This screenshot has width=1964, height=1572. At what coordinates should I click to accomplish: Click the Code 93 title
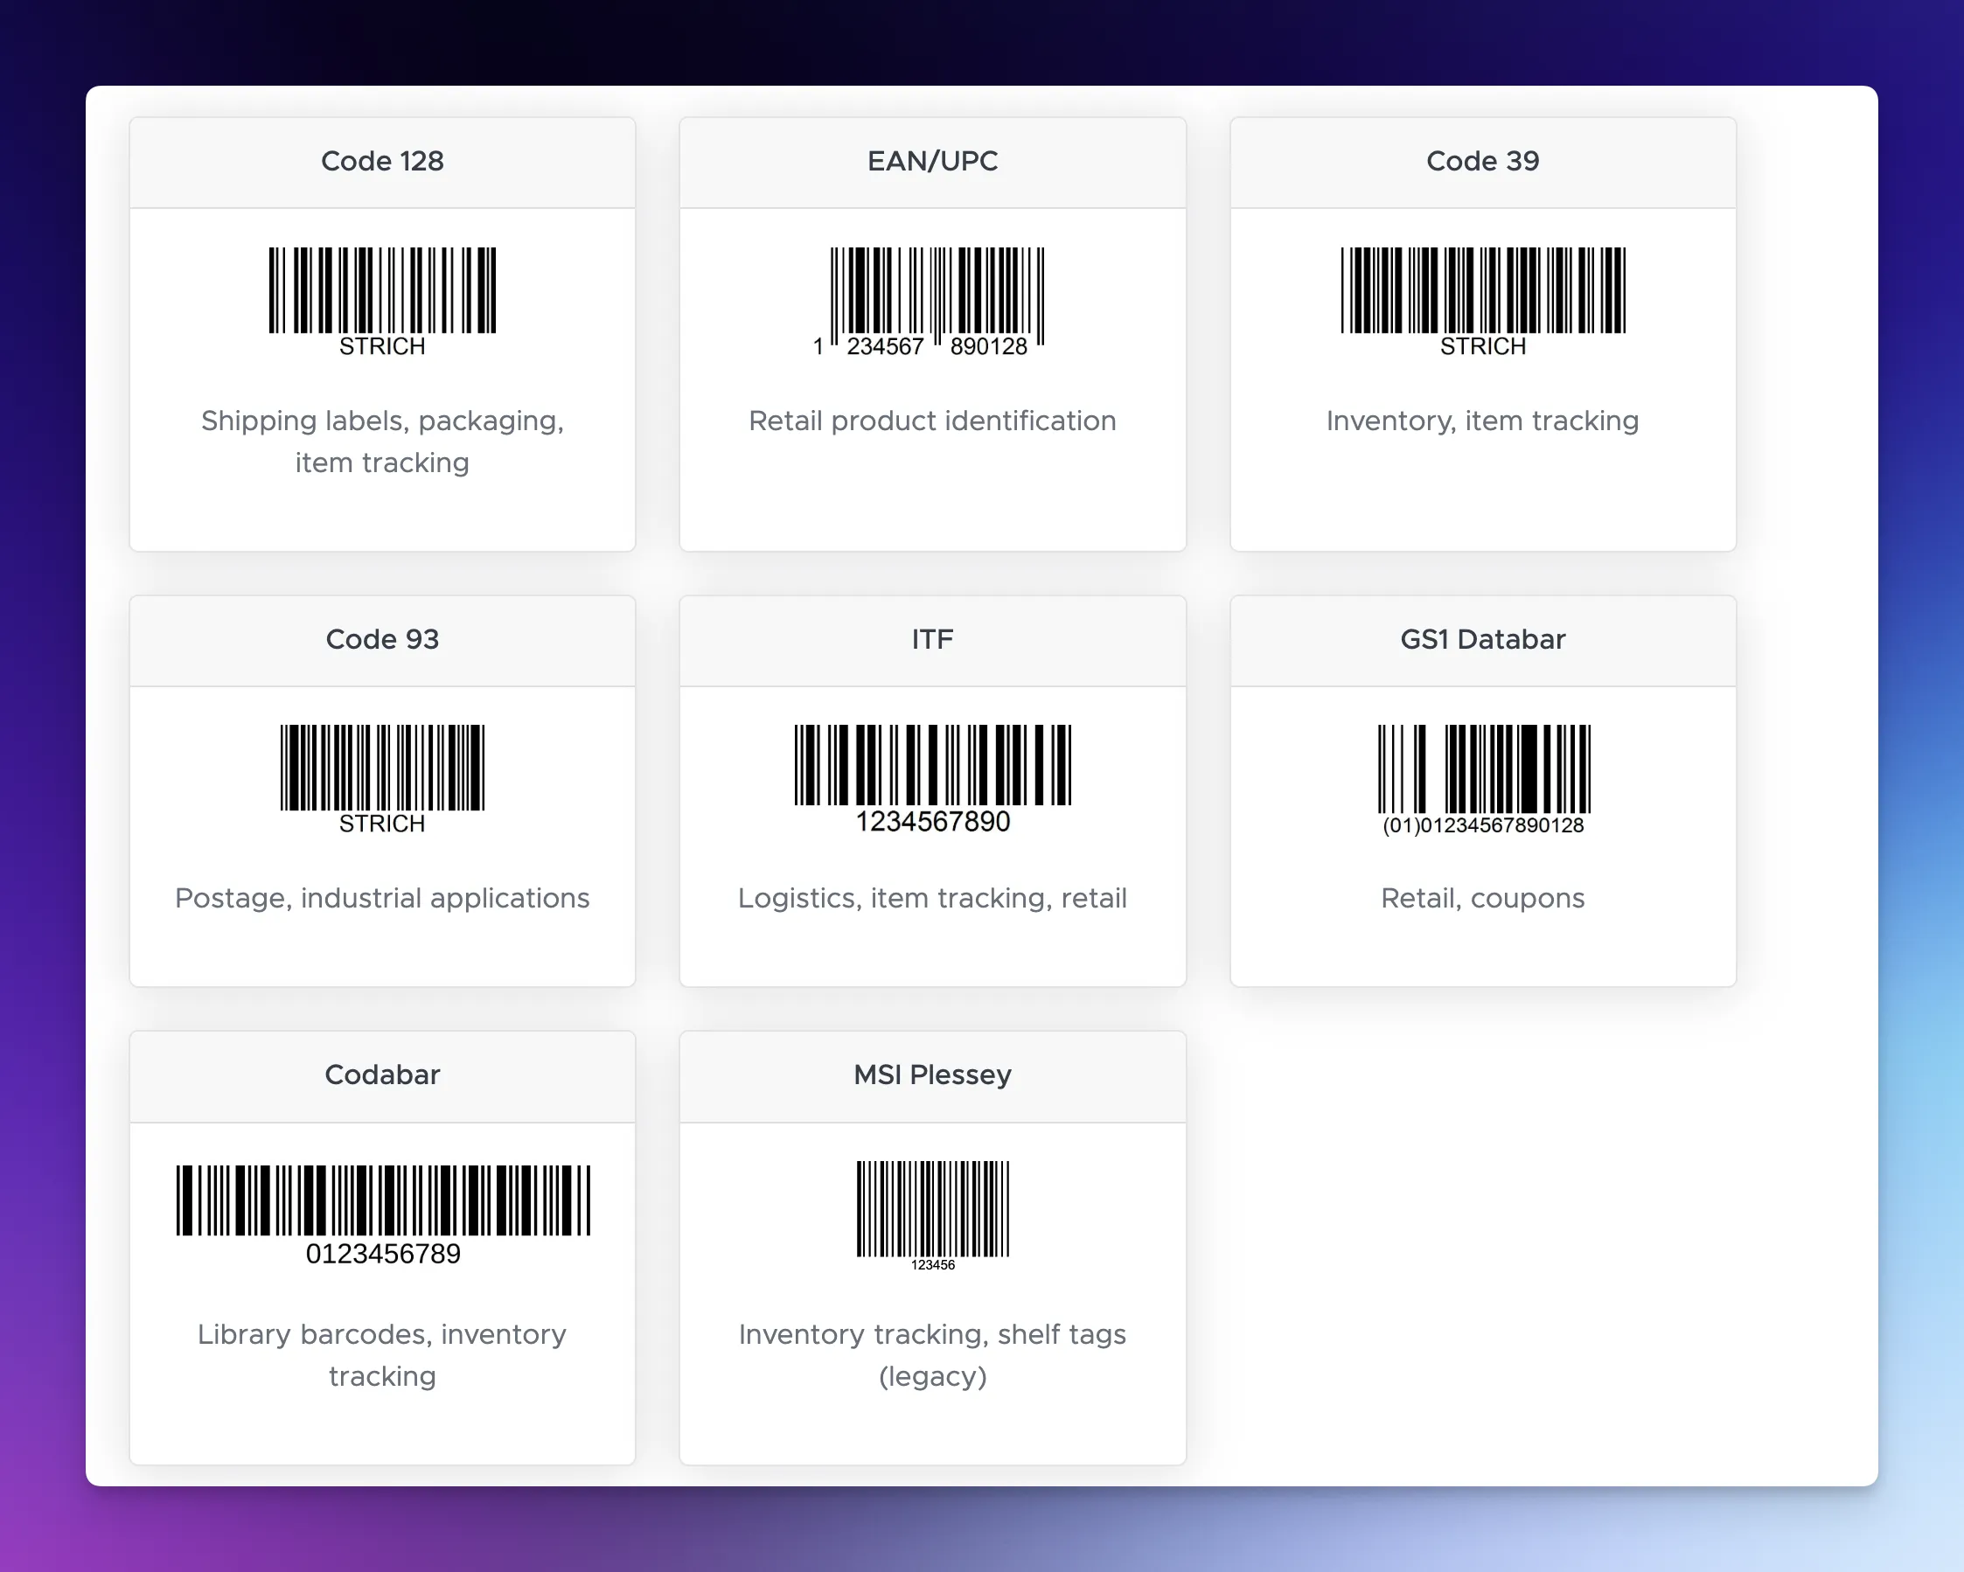coord(383,639)
